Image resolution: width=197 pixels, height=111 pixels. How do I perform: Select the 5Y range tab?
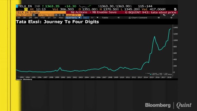(x=55, y=18)
